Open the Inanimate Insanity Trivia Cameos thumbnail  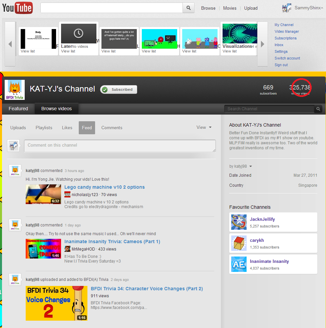tap(43, 249)
